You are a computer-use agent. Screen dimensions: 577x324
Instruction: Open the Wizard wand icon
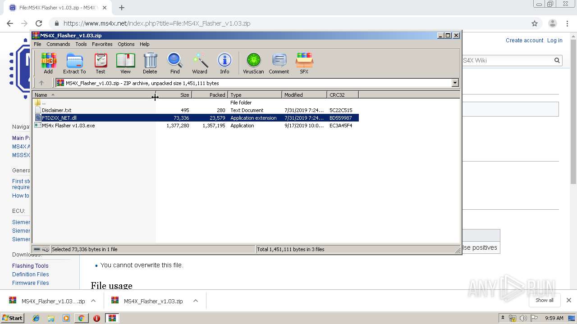tap(200, 63)
